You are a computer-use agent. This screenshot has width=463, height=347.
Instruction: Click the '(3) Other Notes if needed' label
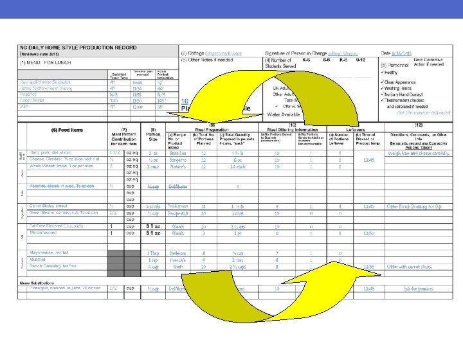point(206,60)
